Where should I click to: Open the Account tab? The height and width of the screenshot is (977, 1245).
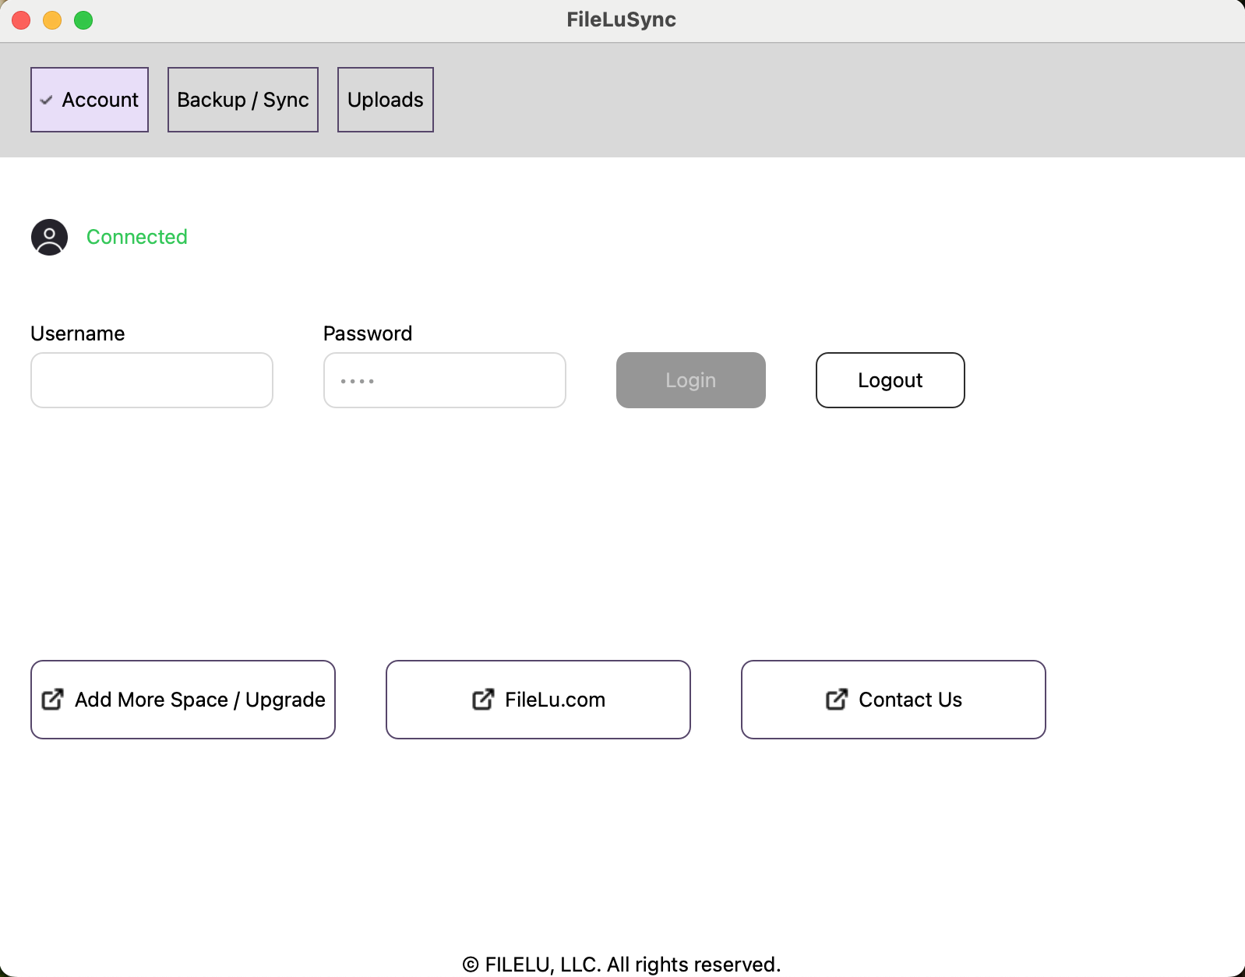point(90,100)
